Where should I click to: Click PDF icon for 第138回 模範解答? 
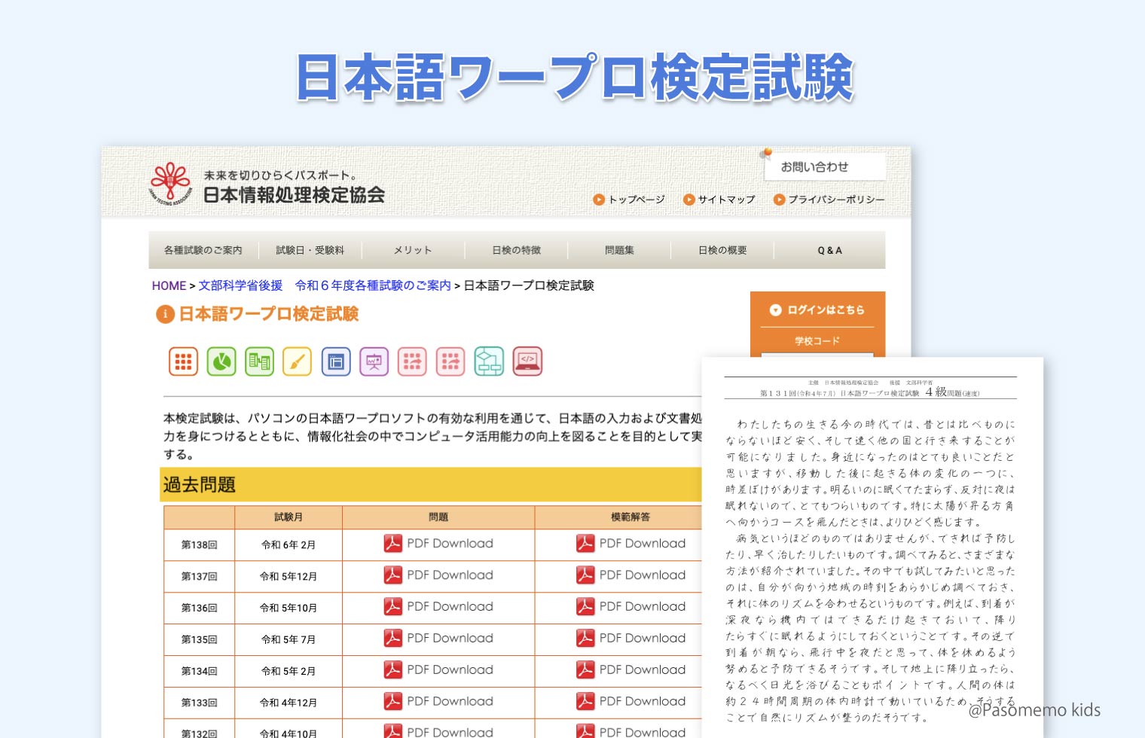585,544
